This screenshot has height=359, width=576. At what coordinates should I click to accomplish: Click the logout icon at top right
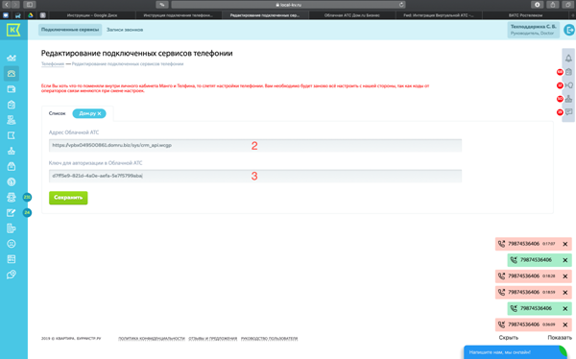click(569, 30)
